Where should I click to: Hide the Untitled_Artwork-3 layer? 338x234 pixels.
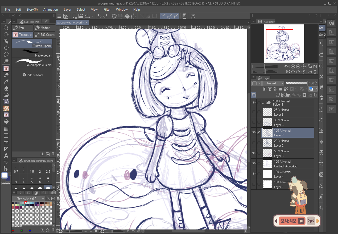(254, 164)
